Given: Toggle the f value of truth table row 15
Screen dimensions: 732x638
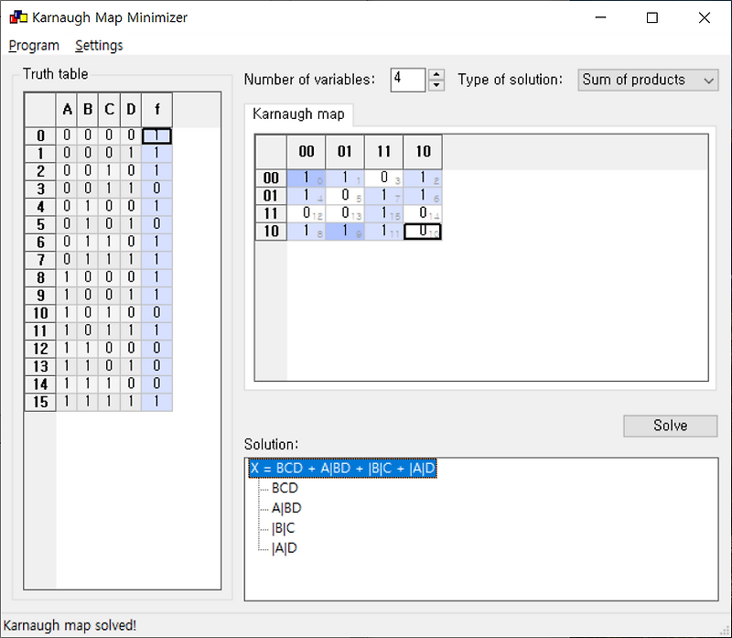Looking at the screenshot, I should (x=156, y=402).
